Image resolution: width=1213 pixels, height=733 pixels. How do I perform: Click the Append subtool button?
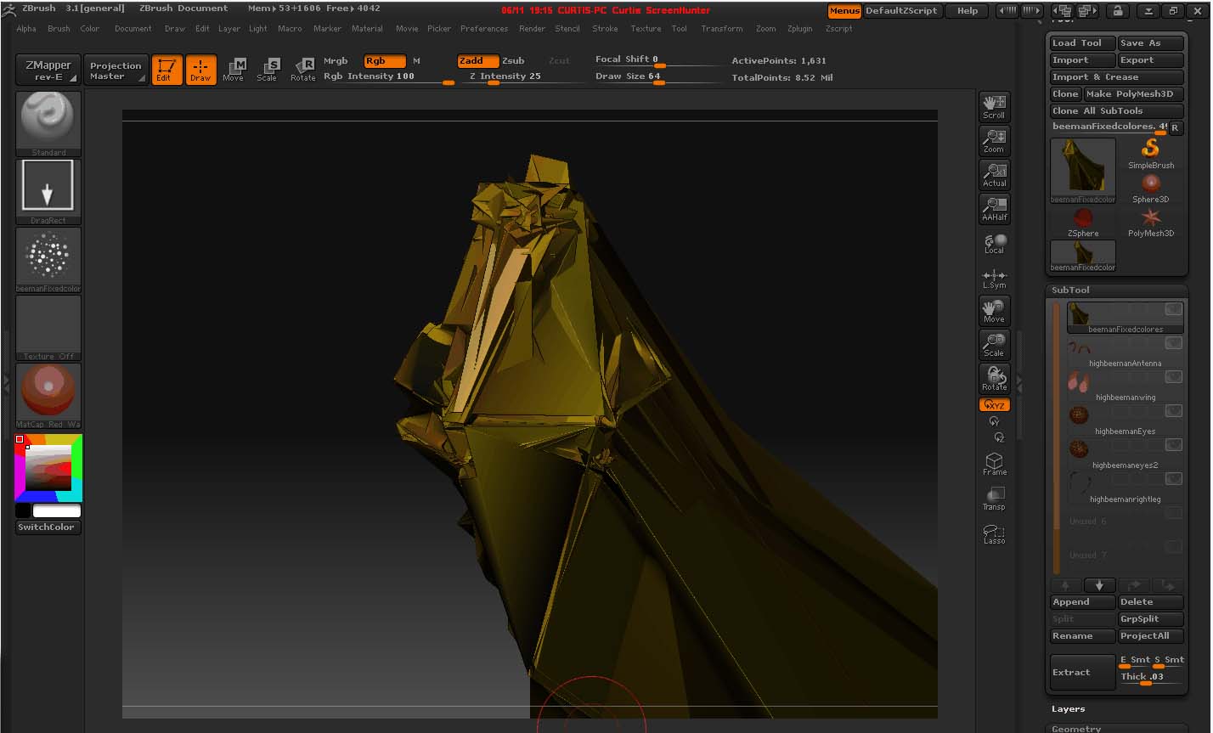point(1082,602)
